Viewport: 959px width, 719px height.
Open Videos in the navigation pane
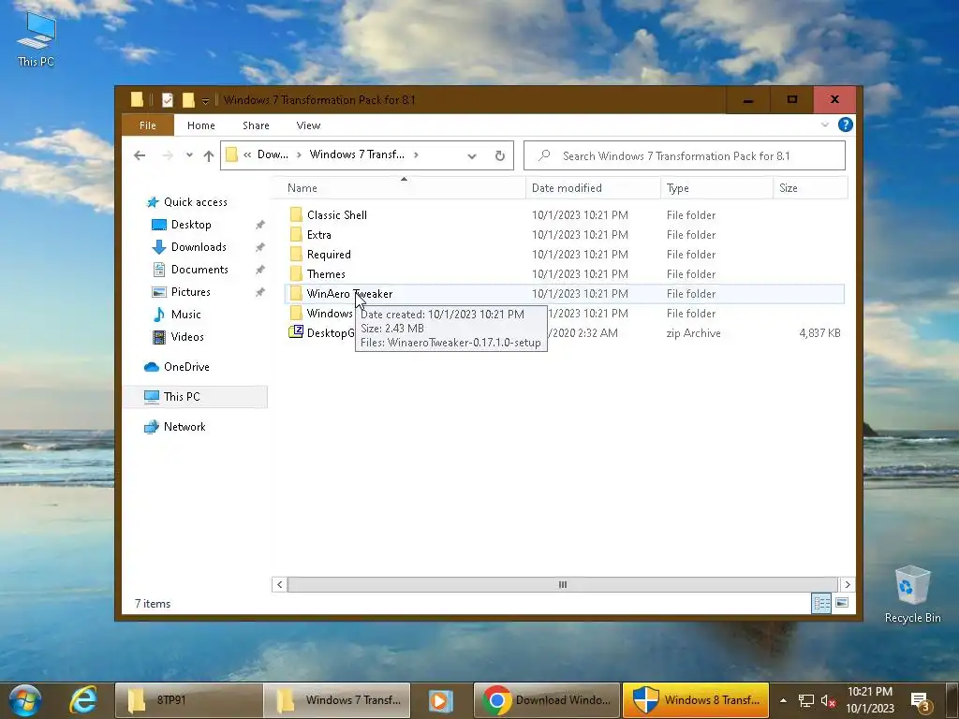[177, 337]
